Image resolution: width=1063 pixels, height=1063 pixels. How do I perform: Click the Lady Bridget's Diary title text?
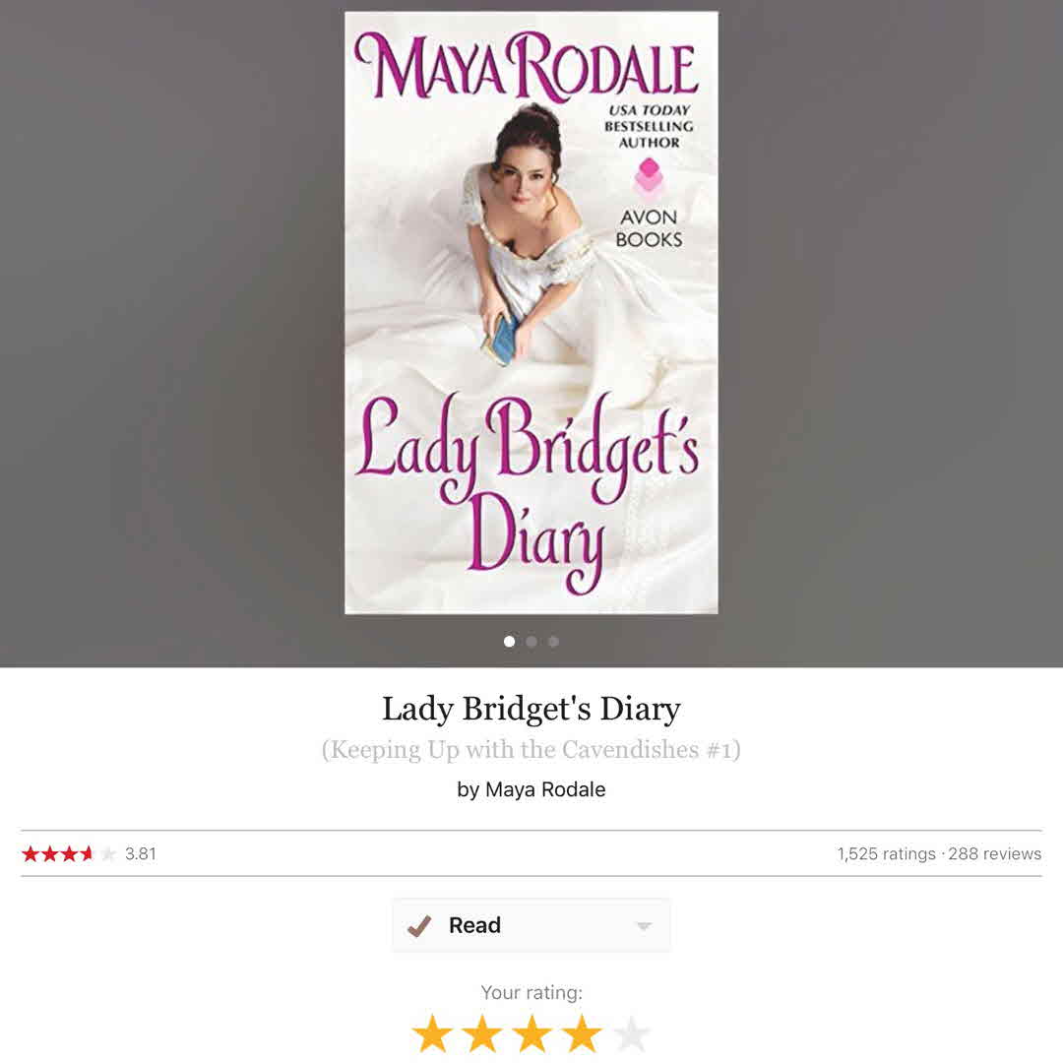(x=531, y=709)
